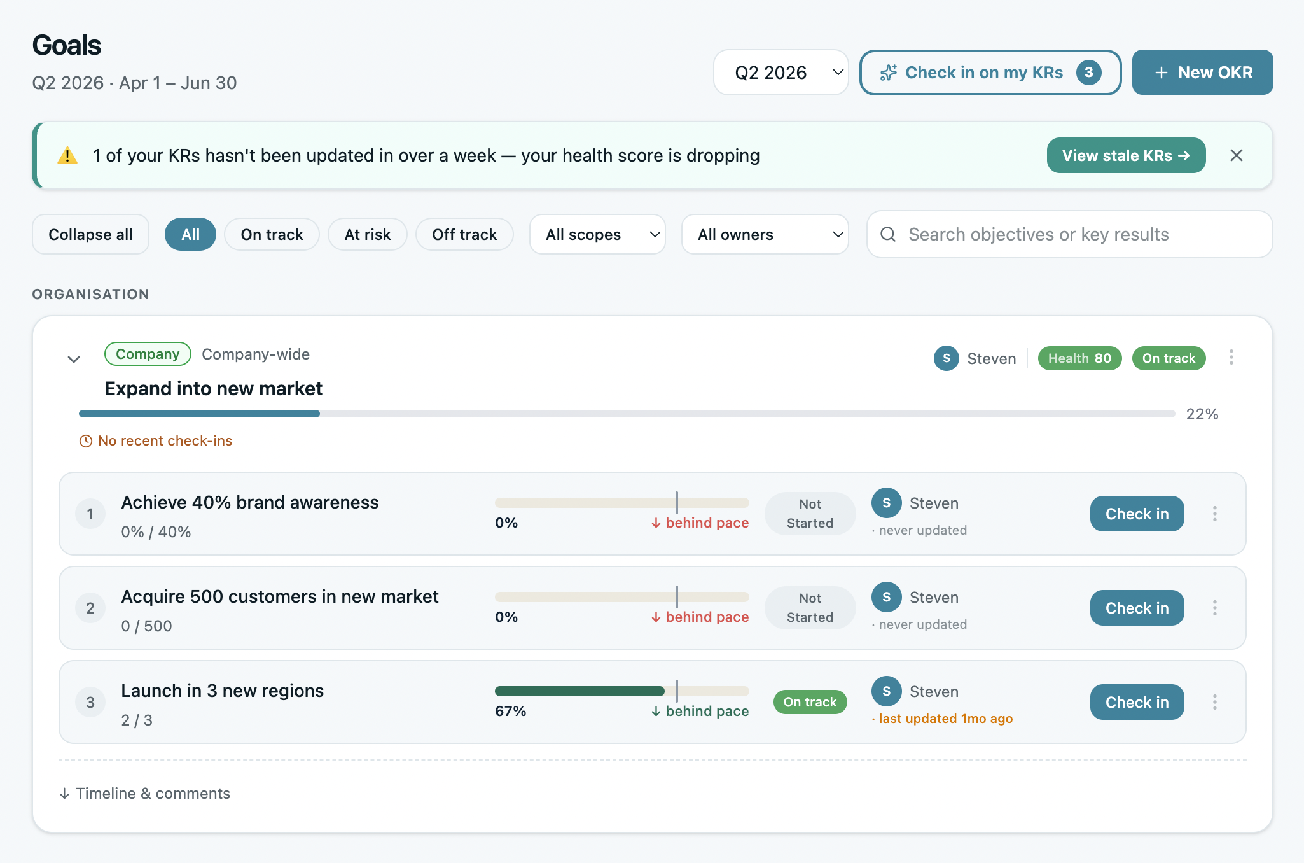The width and height of the screenshot is (1304, 863).
Task: Click Not Started status on brand awareness row
Action: pyautogui.click(x=810, y=514)
